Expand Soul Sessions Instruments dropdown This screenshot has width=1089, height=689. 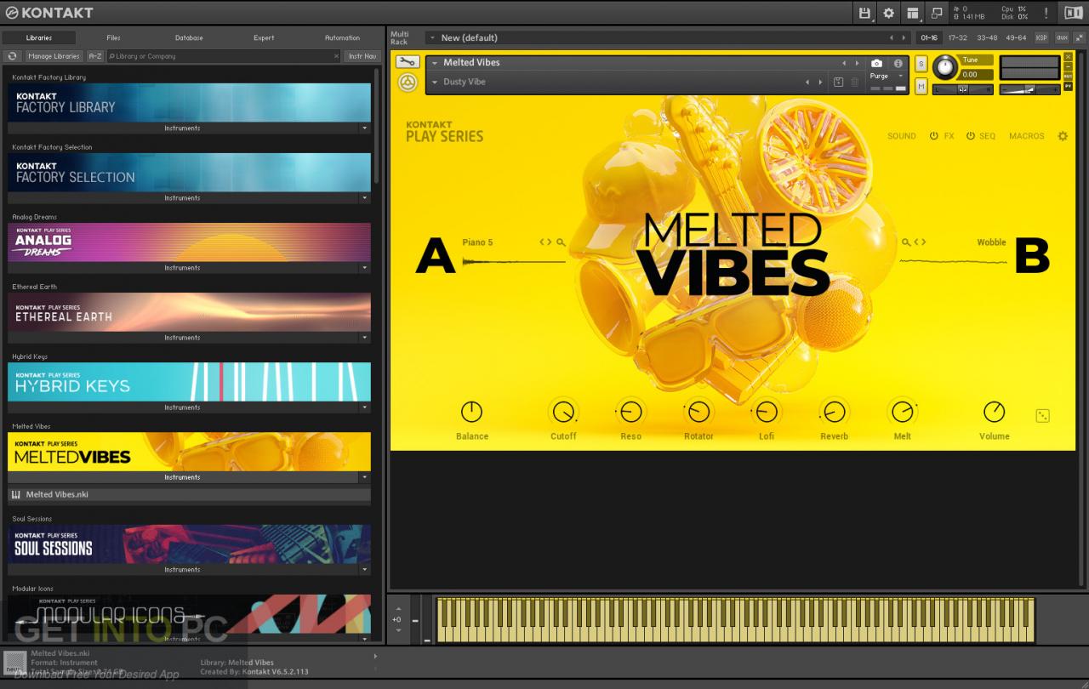365,570
